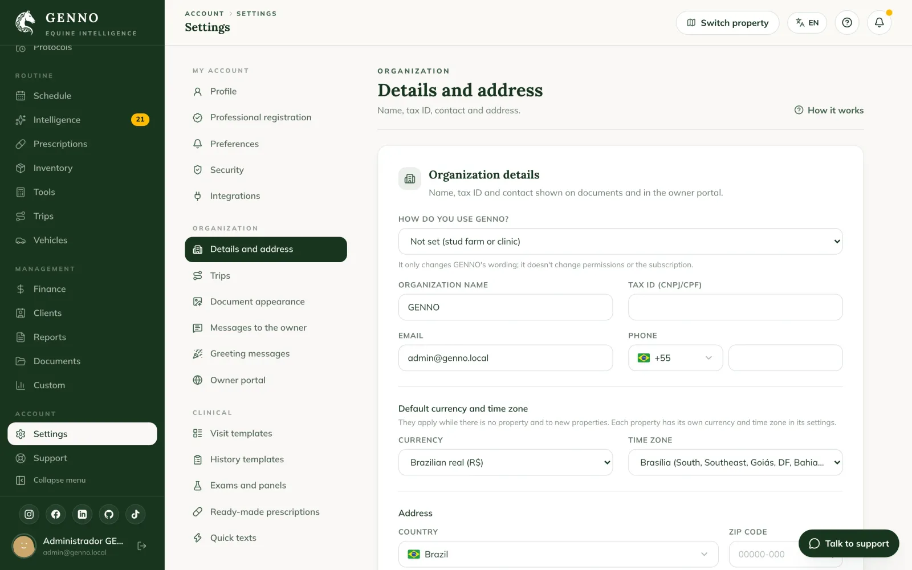Expand the Currency dropdown
The height and width of the screenshot is (570, 912).
pyautogui.click(x=506, y=462)
